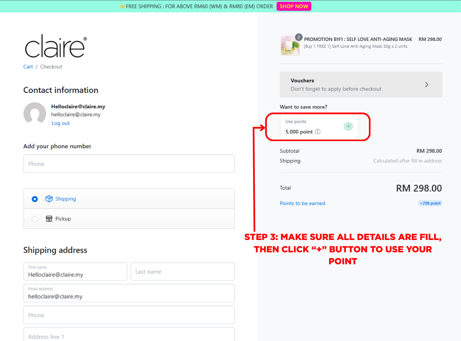Click the pickup store icon
461x341 pixels.
point(49,219)
